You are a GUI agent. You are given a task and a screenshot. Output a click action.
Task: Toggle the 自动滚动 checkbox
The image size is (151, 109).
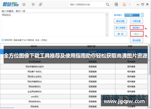[x=3, y=40]
